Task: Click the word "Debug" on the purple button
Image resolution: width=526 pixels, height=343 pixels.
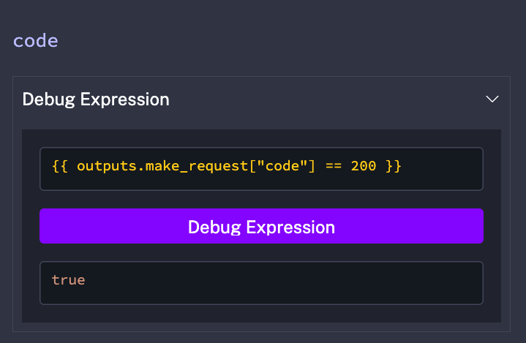Action: point(211,227)
